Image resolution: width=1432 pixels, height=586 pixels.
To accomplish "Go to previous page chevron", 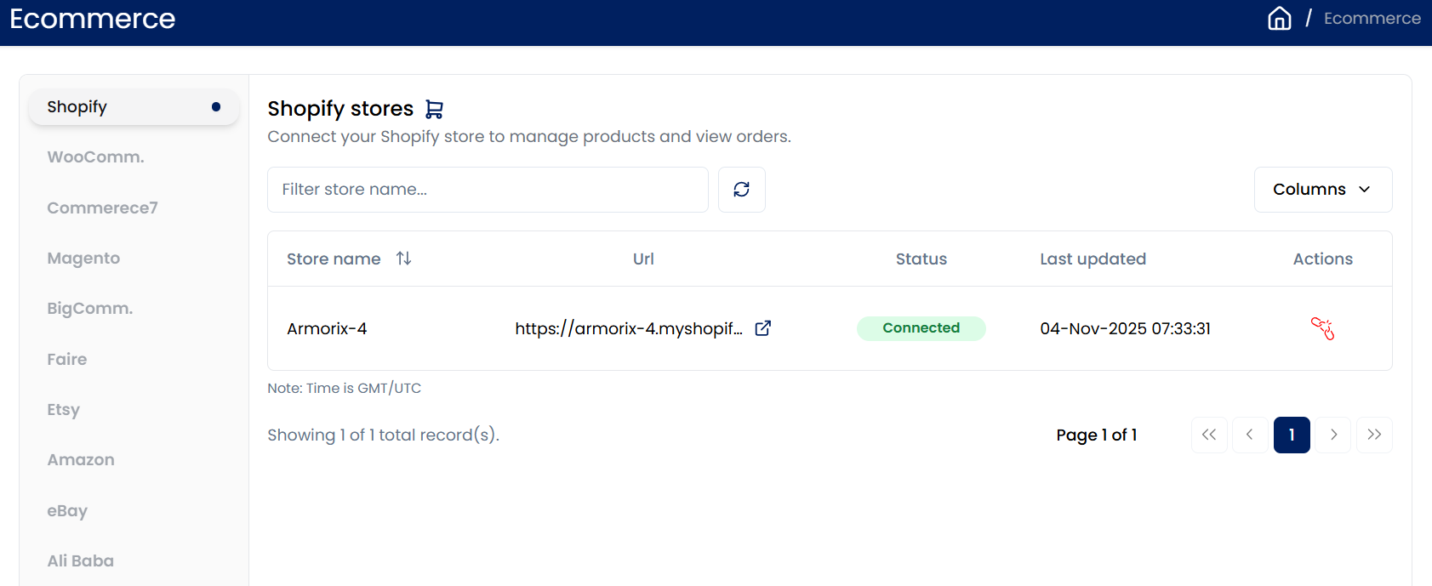I will click(x=1250, y=435).
